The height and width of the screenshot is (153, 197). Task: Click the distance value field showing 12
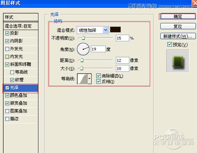123,60
